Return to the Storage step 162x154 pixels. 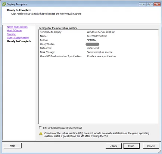pyautogui.click(x=11, y=34)
